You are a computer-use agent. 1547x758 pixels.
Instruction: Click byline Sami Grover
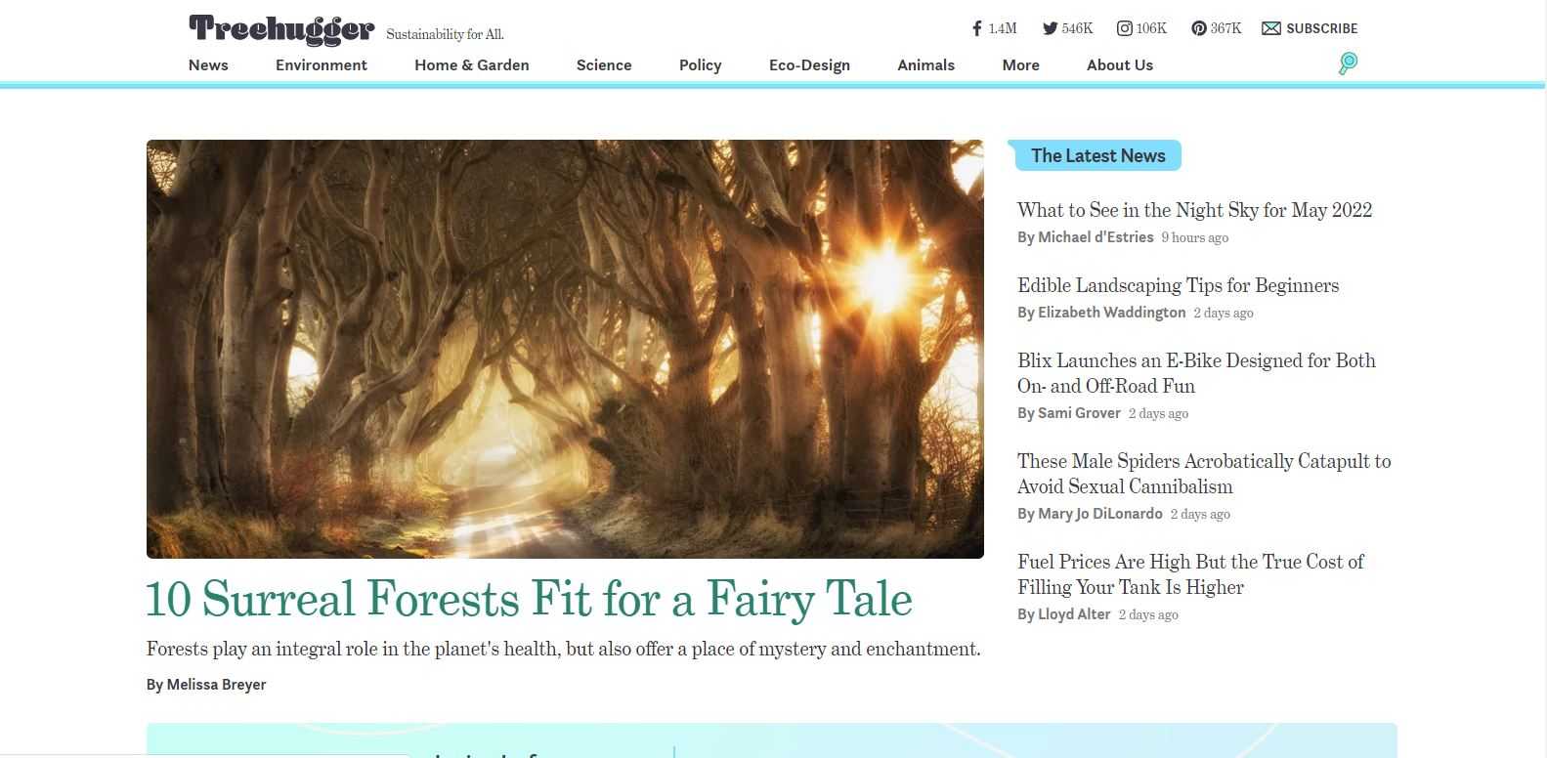[1079, 413]
